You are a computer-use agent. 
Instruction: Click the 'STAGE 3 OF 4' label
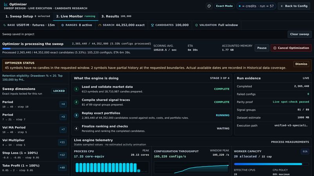(220, 78)
